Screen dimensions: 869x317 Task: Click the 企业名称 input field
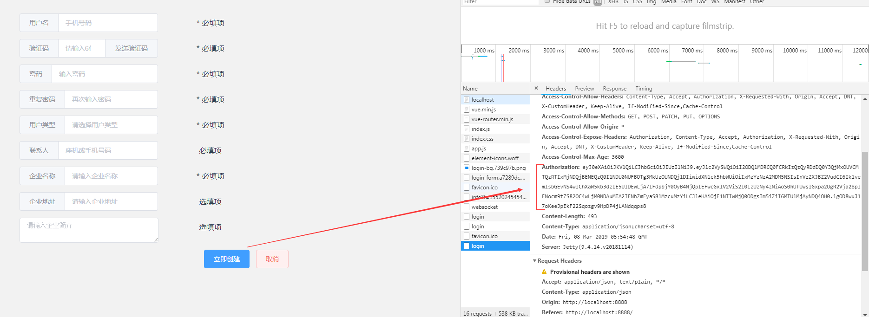click(112, 176)
